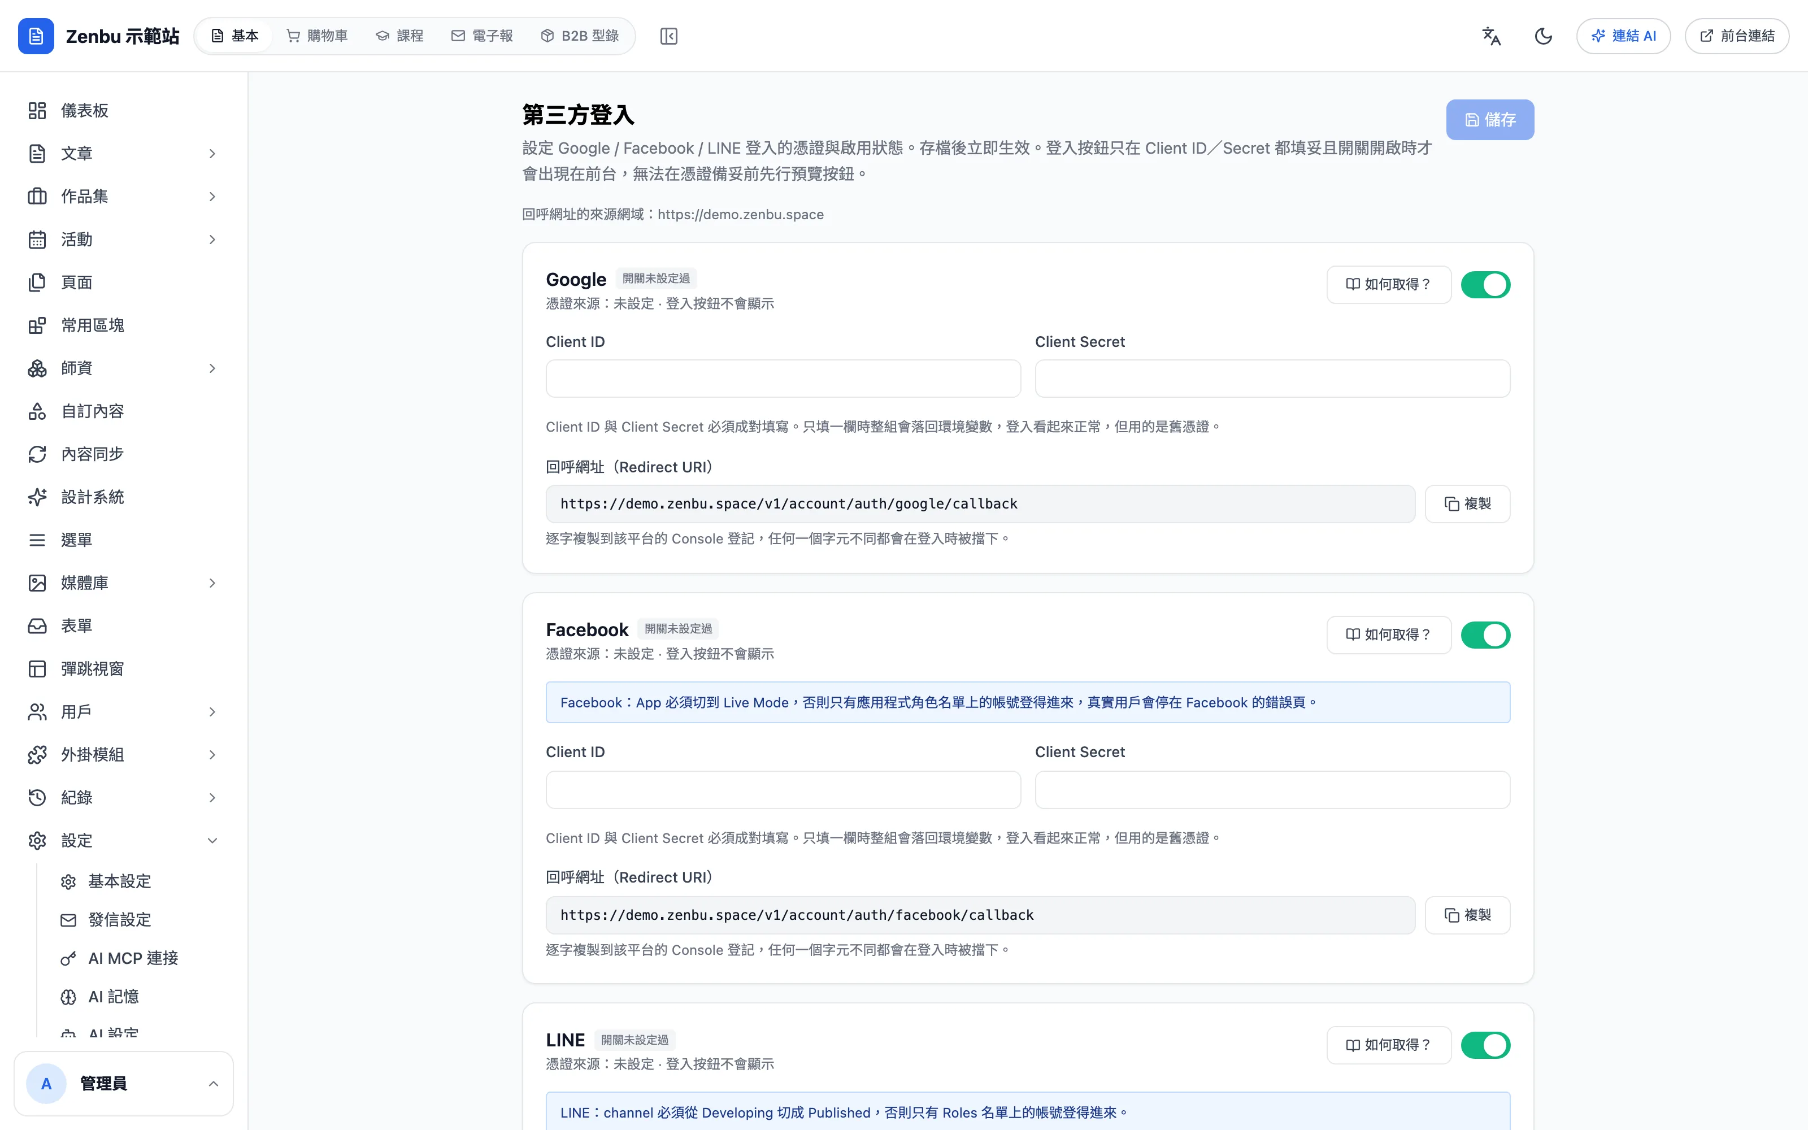
Task: Open 基本設定 gear icon
Action: coord(68,882)
